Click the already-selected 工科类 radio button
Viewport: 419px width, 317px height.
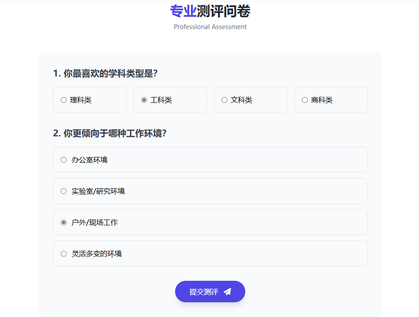[144, 100]
